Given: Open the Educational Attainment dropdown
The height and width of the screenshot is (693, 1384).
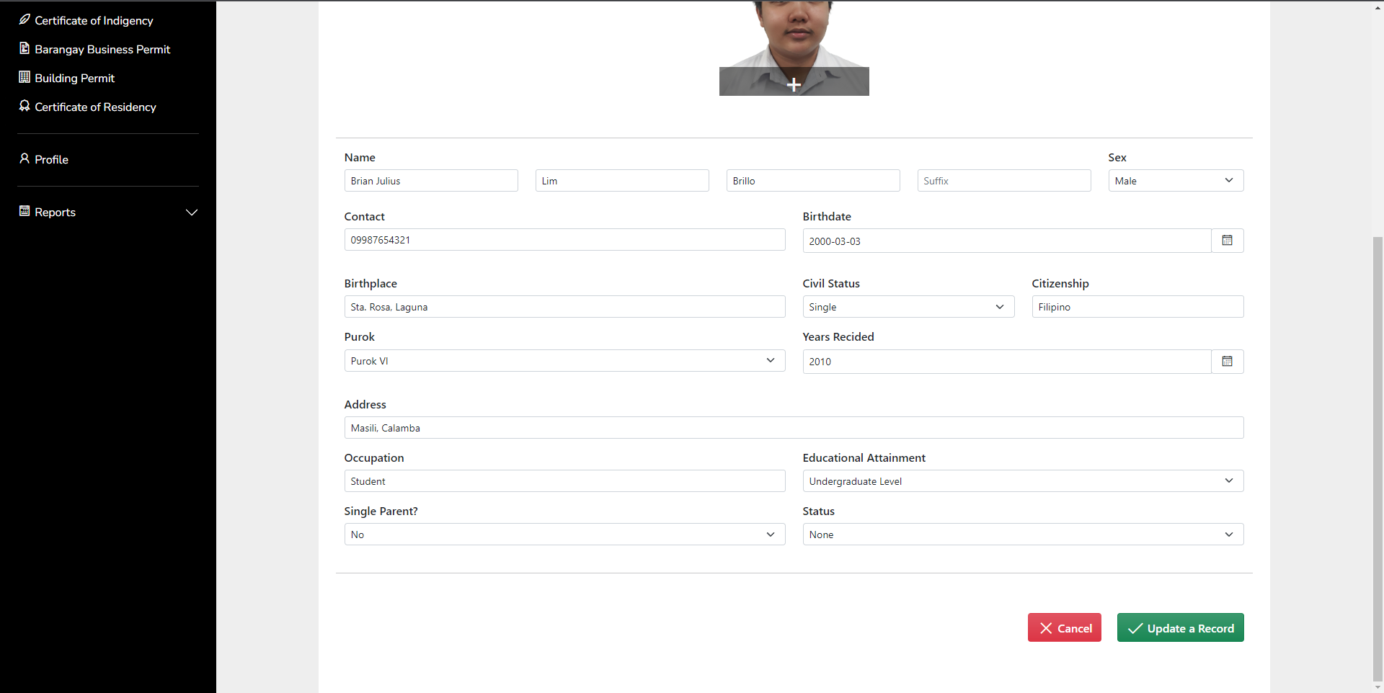Looking at the screenshot, I should click(1022, 481).
